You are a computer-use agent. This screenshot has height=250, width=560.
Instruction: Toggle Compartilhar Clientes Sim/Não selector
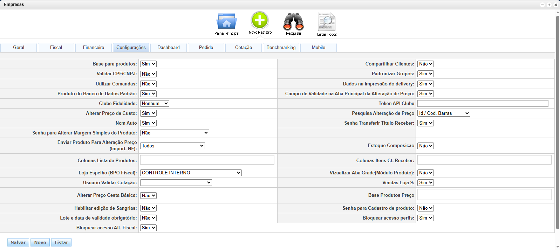(x=425, y=64)
